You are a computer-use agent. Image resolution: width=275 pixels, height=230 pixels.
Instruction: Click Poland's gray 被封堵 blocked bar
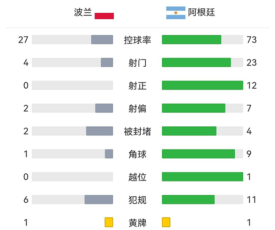(99, 131)
